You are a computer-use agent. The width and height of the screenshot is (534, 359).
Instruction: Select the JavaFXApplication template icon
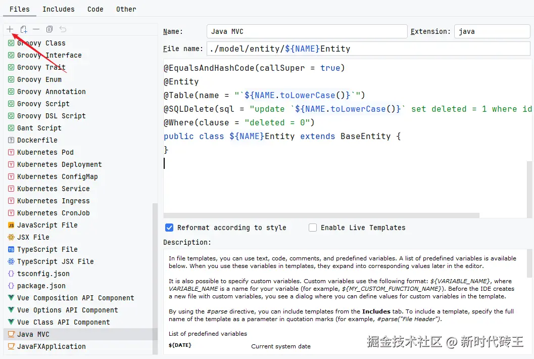[11, 346]
